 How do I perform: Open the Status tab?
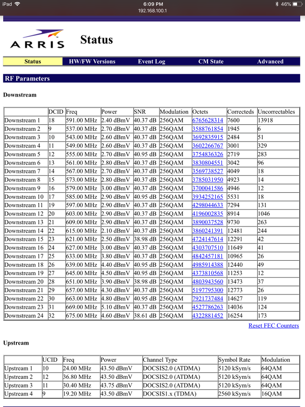coord(33,62)
